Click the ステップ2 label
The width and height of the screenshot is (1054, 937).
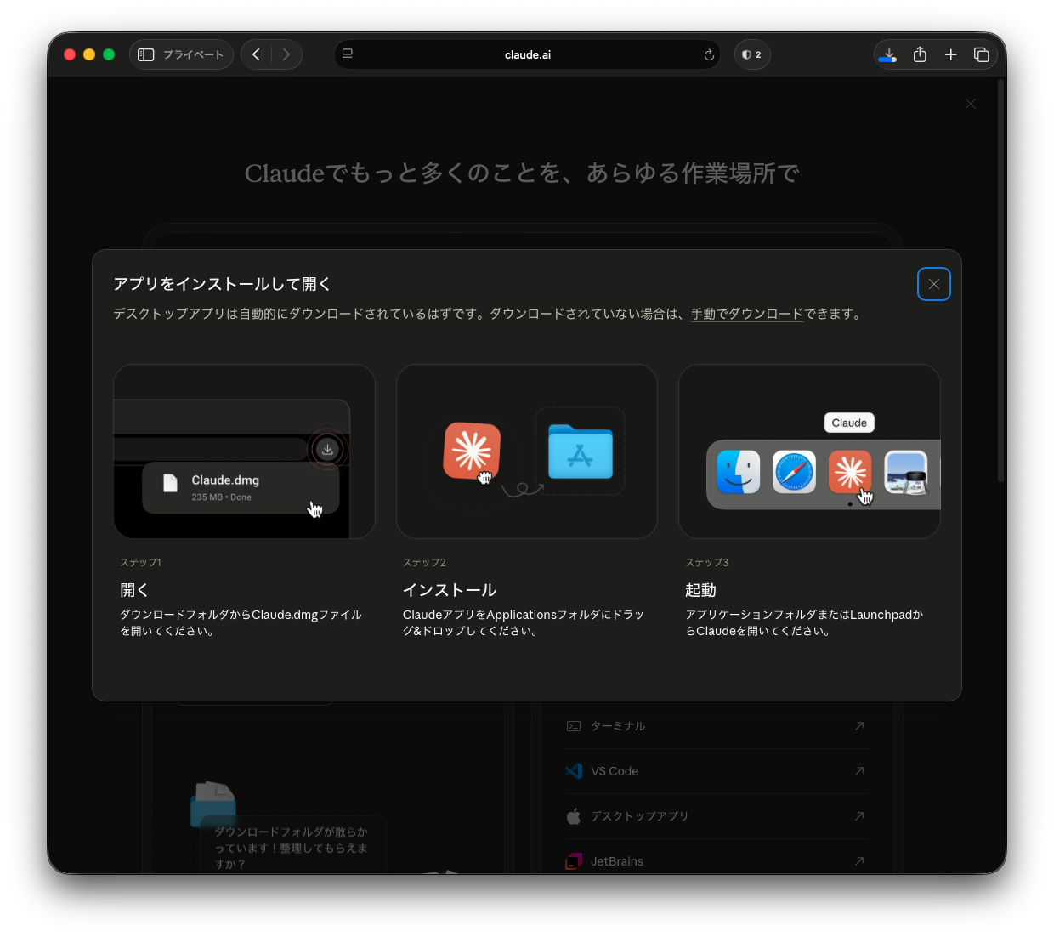(424, 563)
